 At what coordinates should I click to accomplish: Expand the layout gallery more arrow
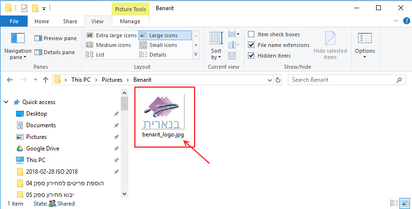[x=196, y=55]
